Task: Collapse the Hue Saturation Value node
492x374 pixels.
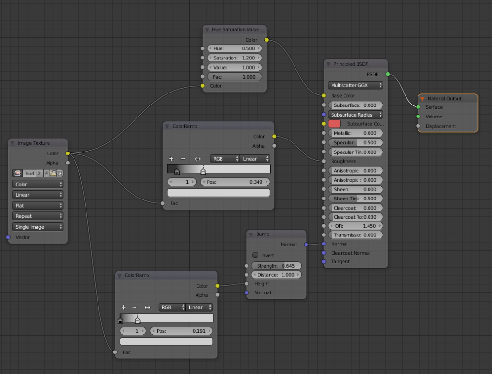Action: tap(207, 30)
